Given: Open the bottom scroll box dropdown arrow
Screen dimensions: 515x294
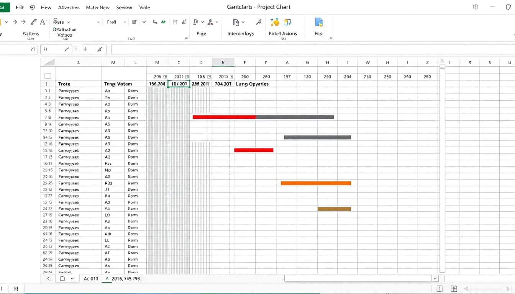Looking at the screenshot, I should click(435, 279).
